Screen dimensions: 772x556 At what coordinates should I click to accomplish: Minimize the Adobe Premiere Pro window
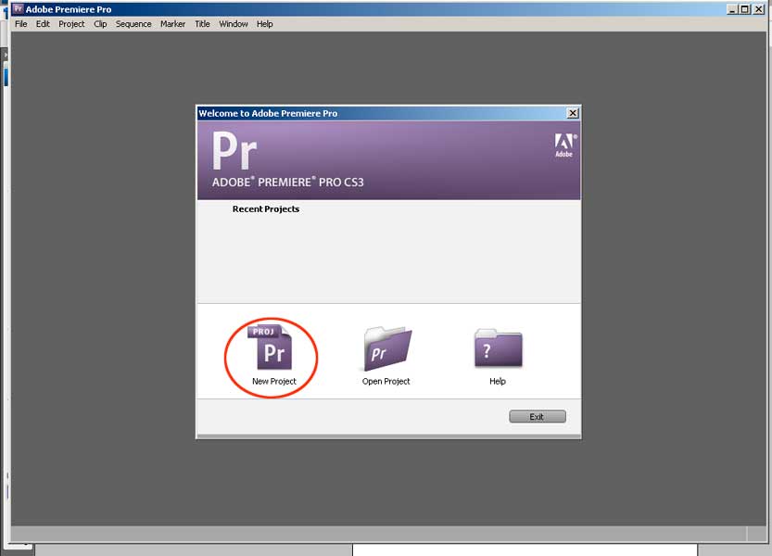coord(732,9)
